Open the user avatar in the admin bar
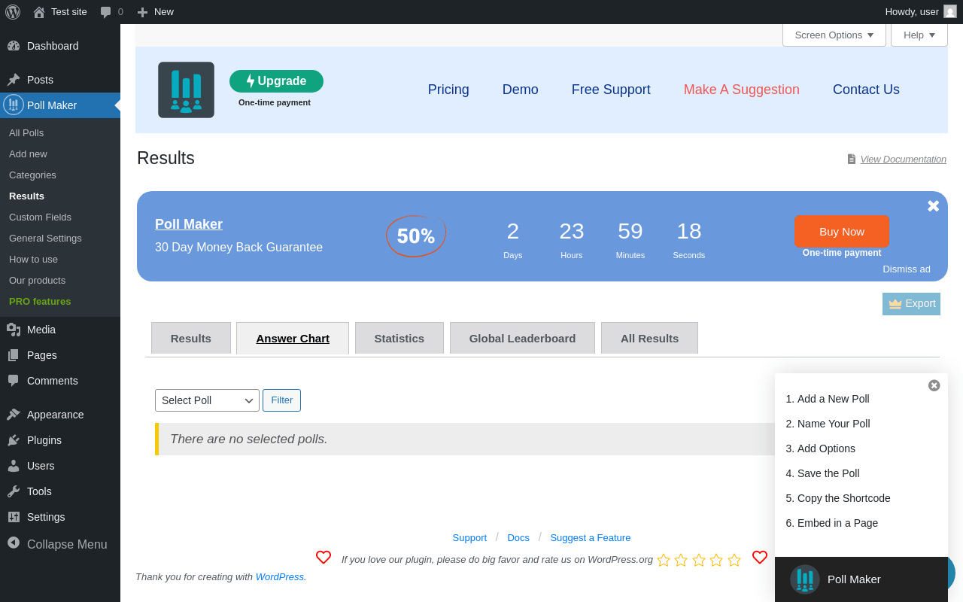Image resolution: width=963 pixels, height=602 pixels. click(x=950, y=11)
